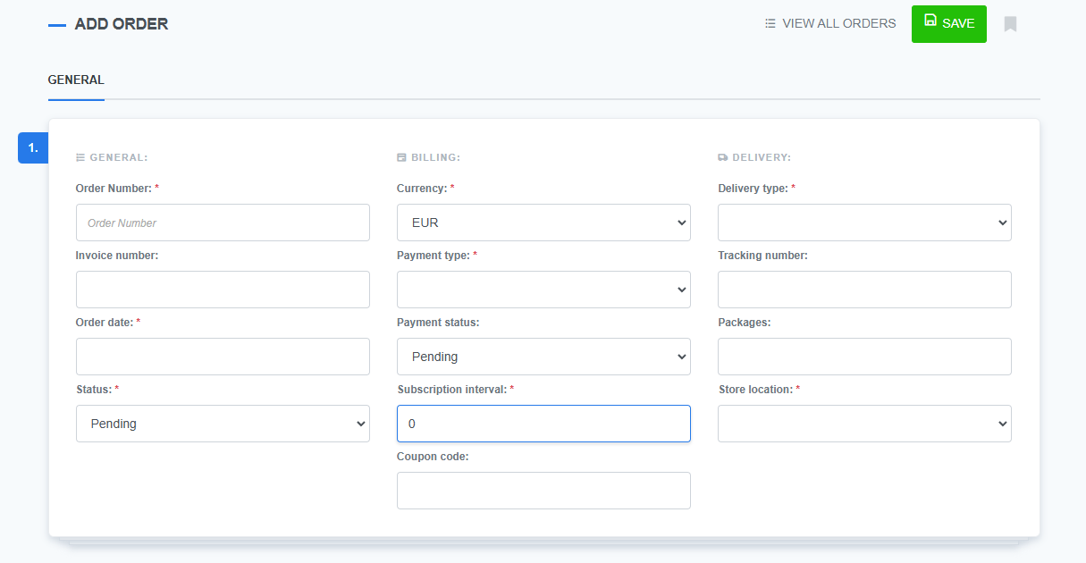Focus the Subscription interval field
This screenshot has height=563, width=1086.
pyautogui.click(x=543, y=424)
